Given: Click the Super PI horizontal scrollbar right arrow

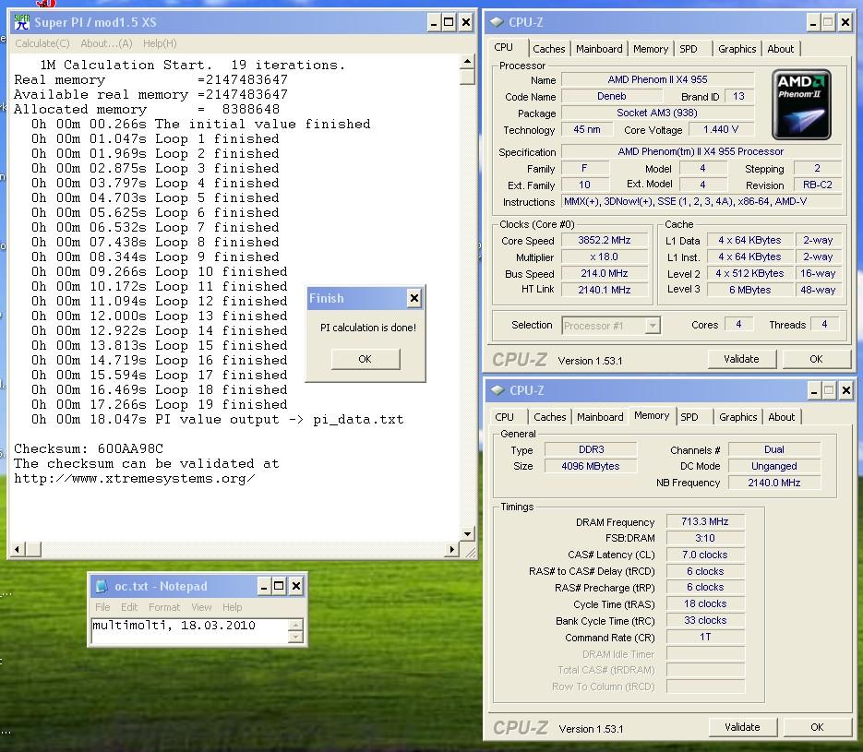Looking at the screenshot, I should coord(453,549).
